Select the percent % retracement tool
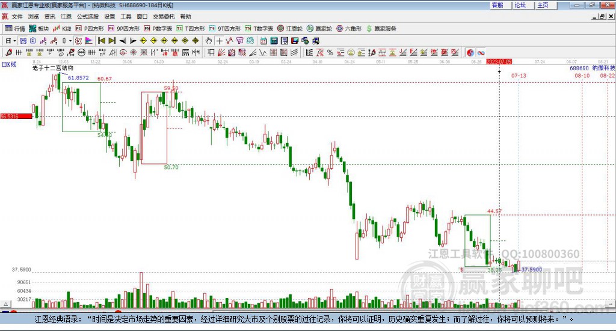This screenshot has height=331, width=616. point(330,52)
